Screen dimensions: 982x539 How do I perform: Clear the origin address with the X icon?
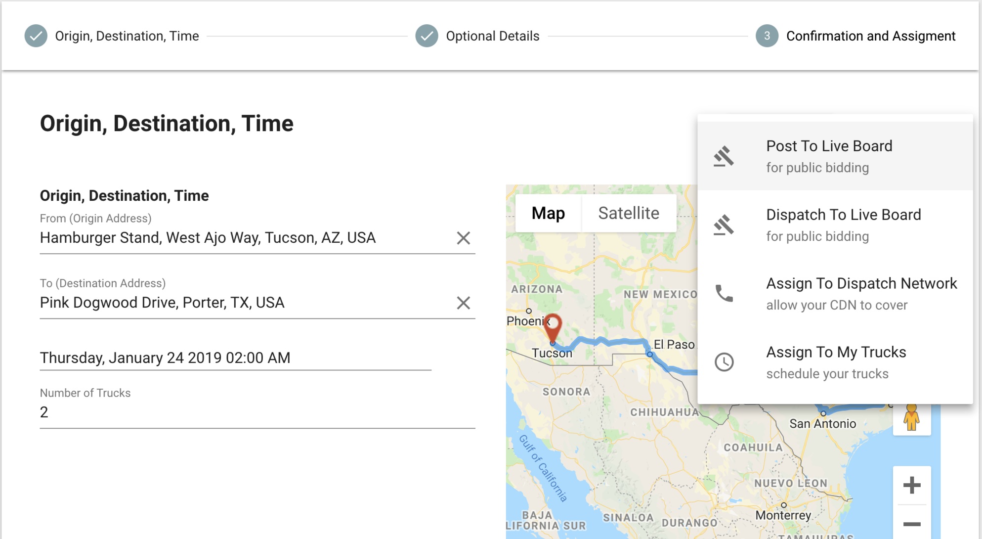pyautogui.click(x=463, y=238)
